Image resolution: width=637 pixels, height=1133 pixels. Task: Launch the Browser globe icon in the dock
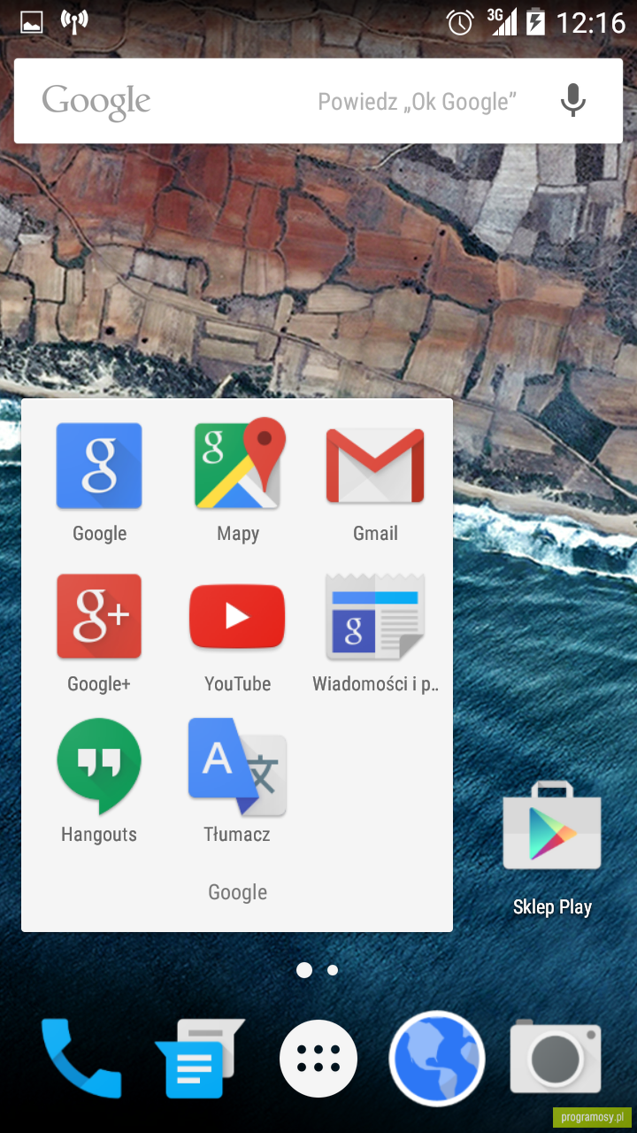[437, 1058]
